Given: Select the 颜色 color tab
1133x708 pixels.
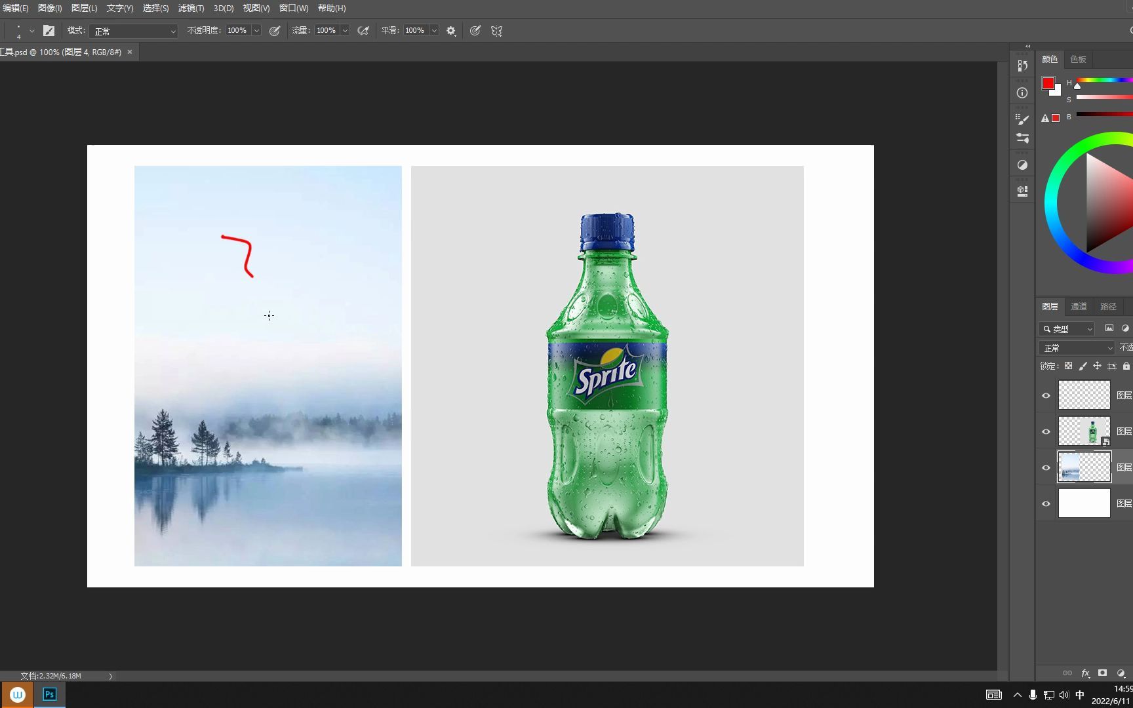Looking at the screenshot, I should click(x=1050, y=59).
